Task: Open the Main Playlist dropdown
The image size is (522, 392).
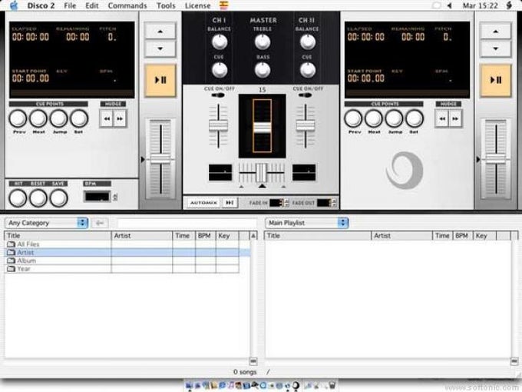Action: pos(306,223)
